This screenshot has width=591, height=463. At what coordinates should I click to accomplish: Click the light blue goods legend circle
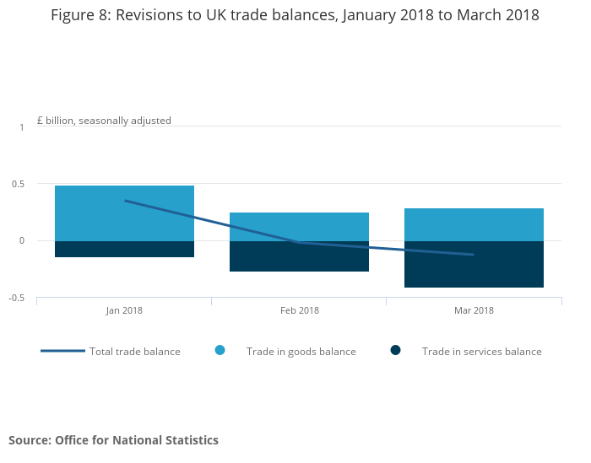(x=220, y=350)
